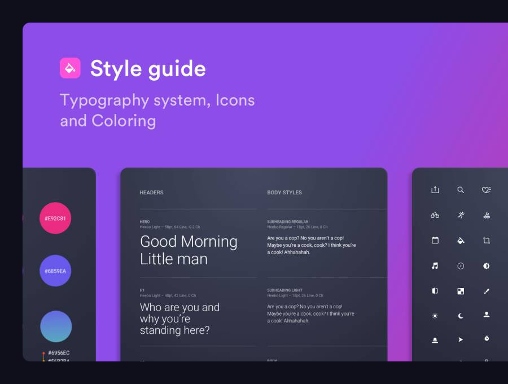Screen dimensions: 508x384
Task: Click the "Good Morning Little man" hero text
Action: 189,250
